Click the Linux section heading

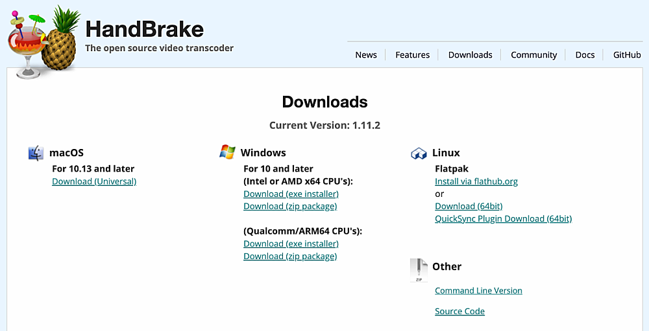tap(447, 153)
